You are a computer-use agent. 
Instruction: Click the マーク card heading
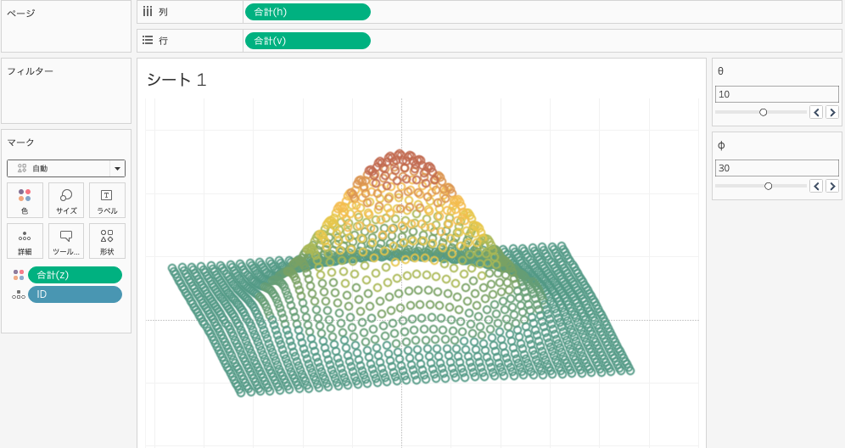click(20, 143)
